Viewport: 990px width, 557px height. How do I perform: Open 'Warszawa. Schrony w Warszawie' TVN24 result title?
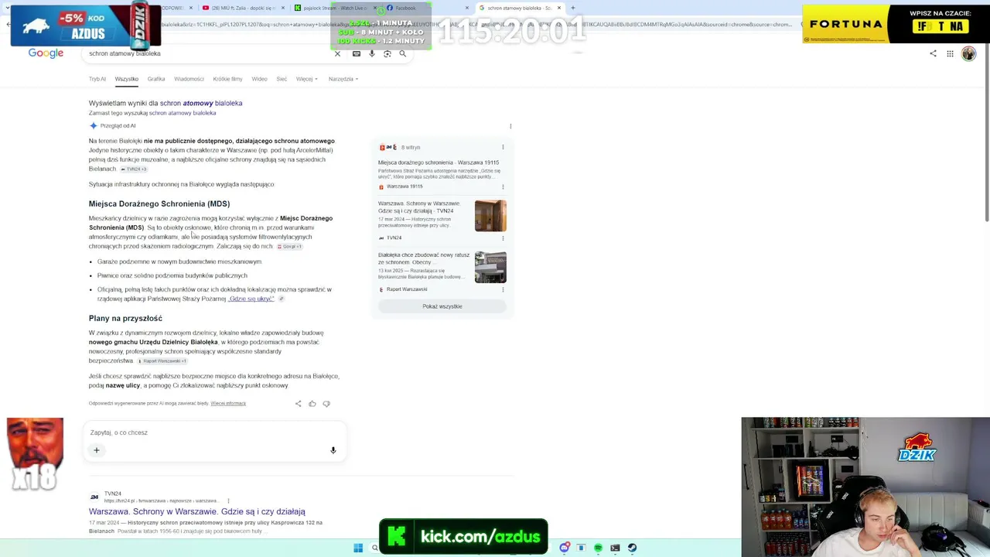point(197,511)
